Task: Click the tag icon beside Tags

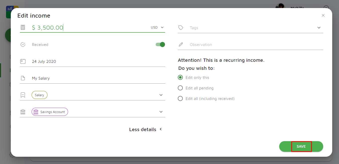Action: pyautogui.click(x=181, y=28)
